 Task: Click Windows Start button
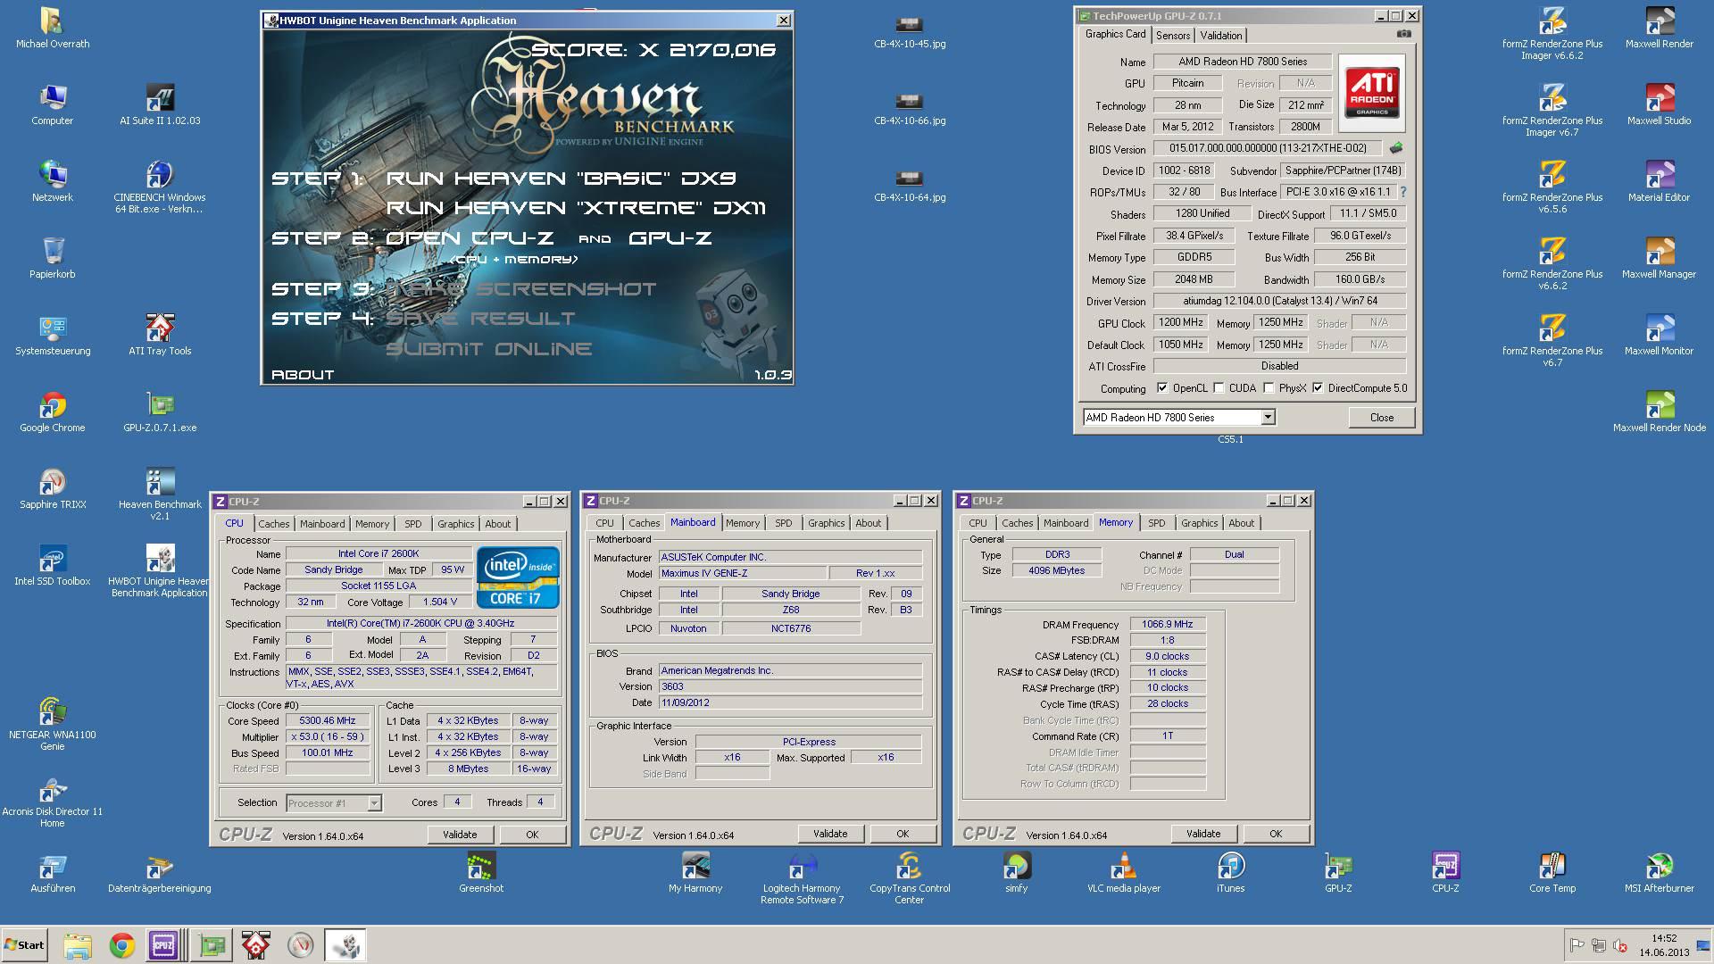[24, 945]
